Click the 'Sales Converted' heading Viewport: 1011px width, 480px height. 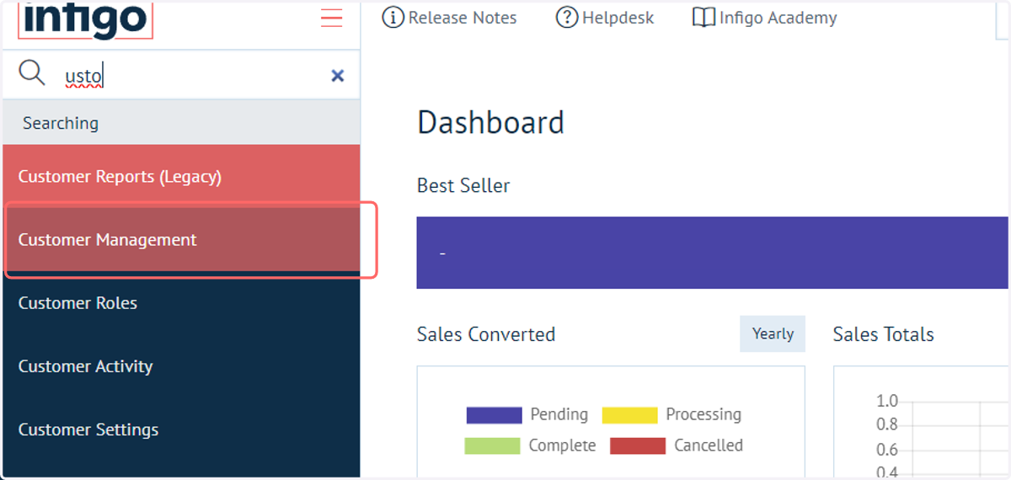click(486, 334)
